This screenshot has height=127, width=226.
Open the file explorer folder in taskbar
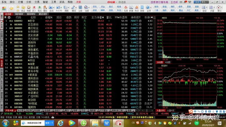(95, 123)
